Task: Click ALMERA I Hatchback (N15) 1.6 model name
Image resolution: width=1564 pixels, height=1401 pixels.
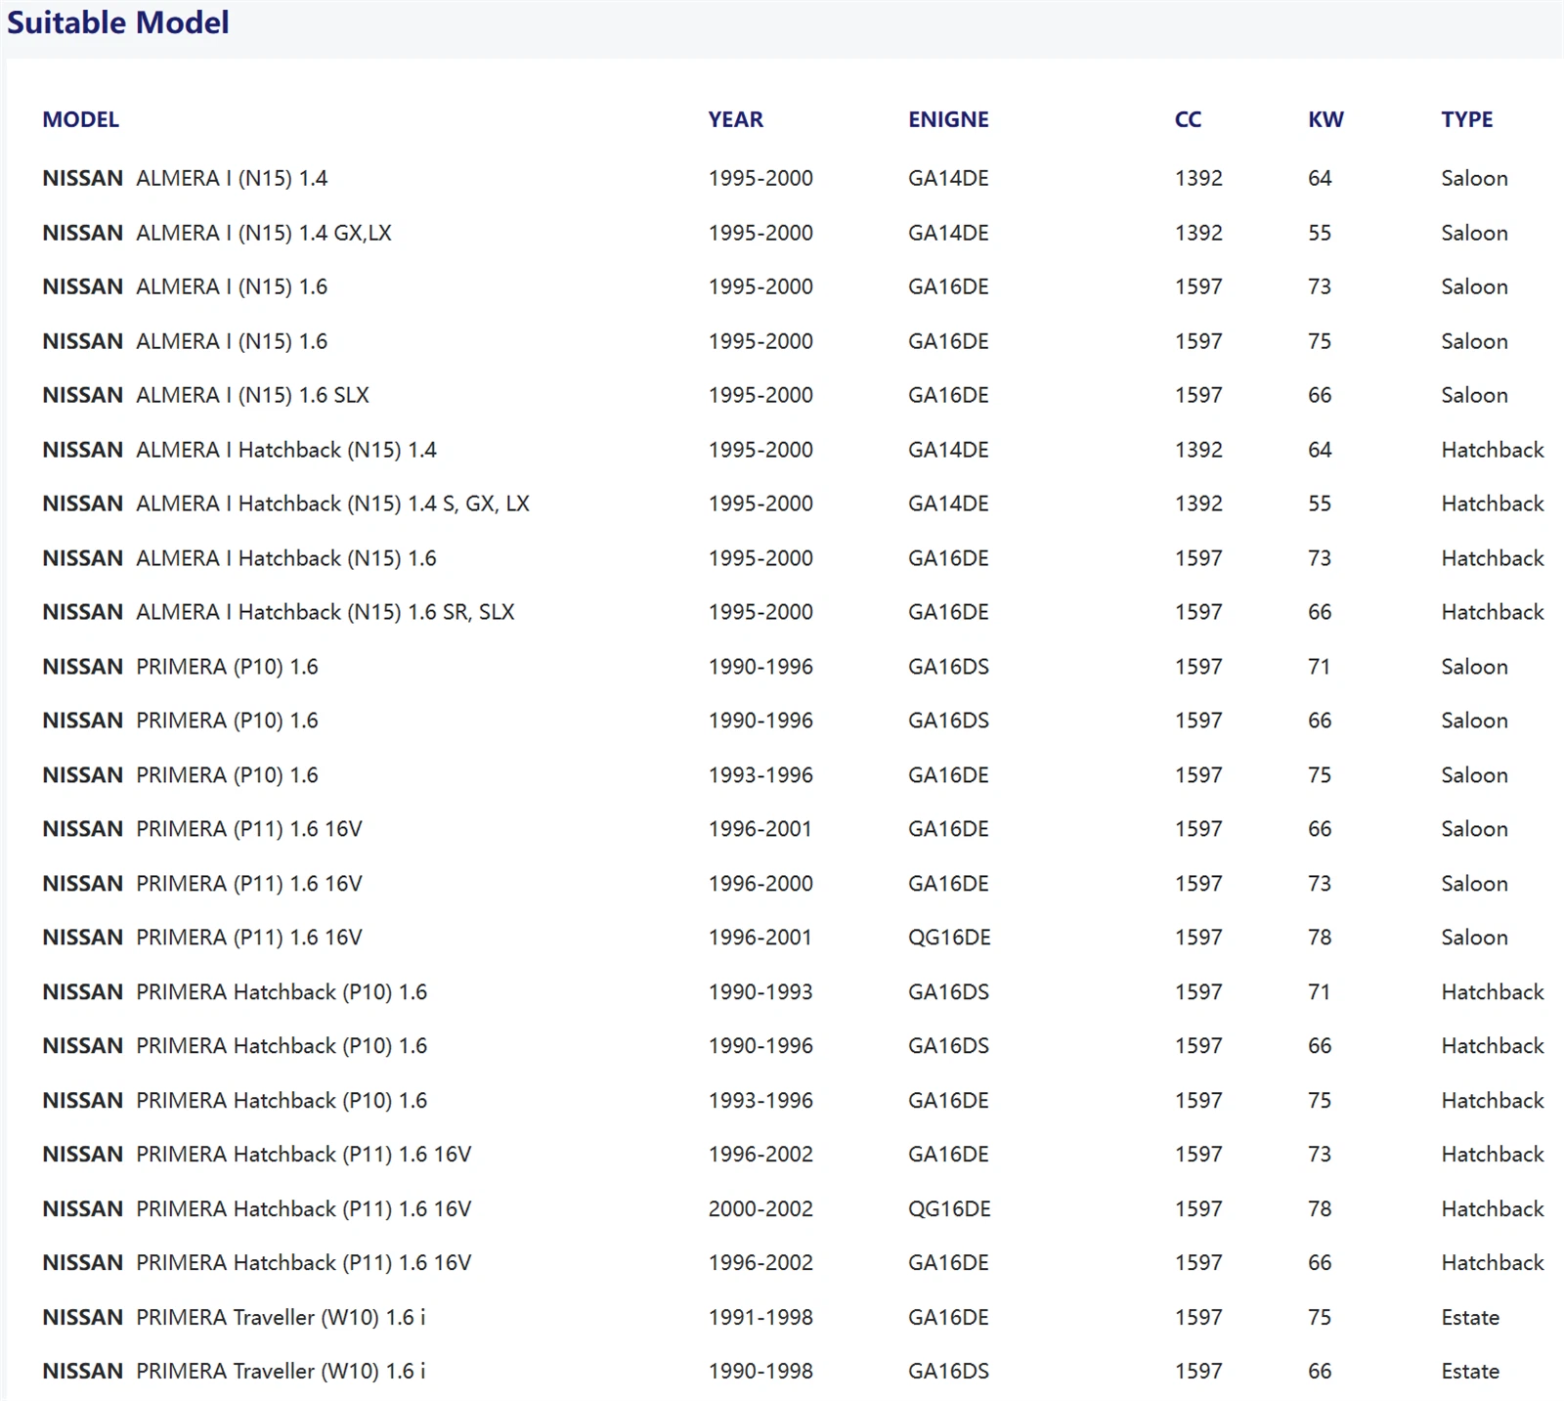Action: tap(286, 558)
